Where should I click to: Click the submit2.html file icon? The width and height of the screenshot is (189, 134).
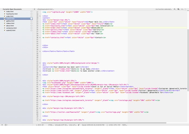pos(5,30)
